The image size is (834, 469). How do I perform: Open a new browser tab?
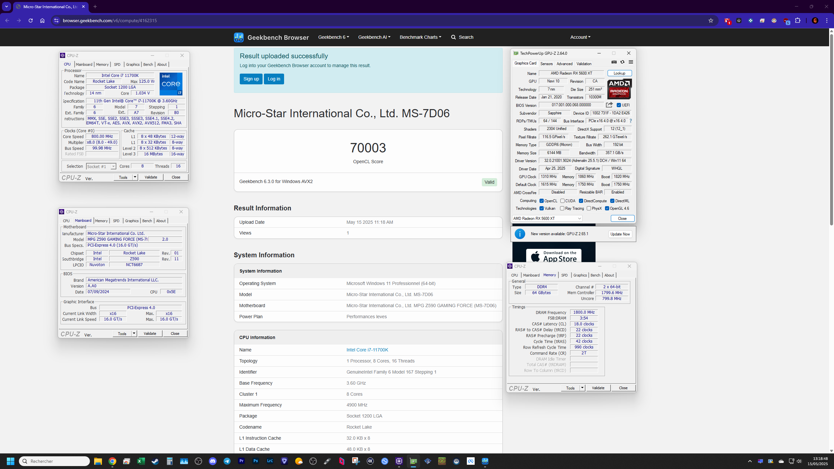click(x=95, y=7)
